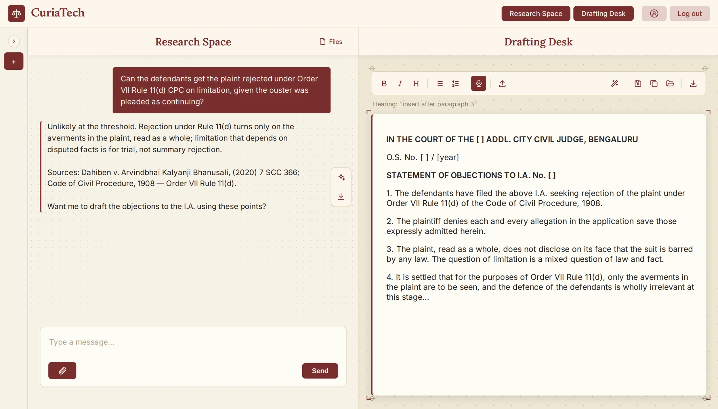Click the Hearing transcription status text
Viewport: 718px width, 409px height.
pyautogui.click(x=425, y=104)
